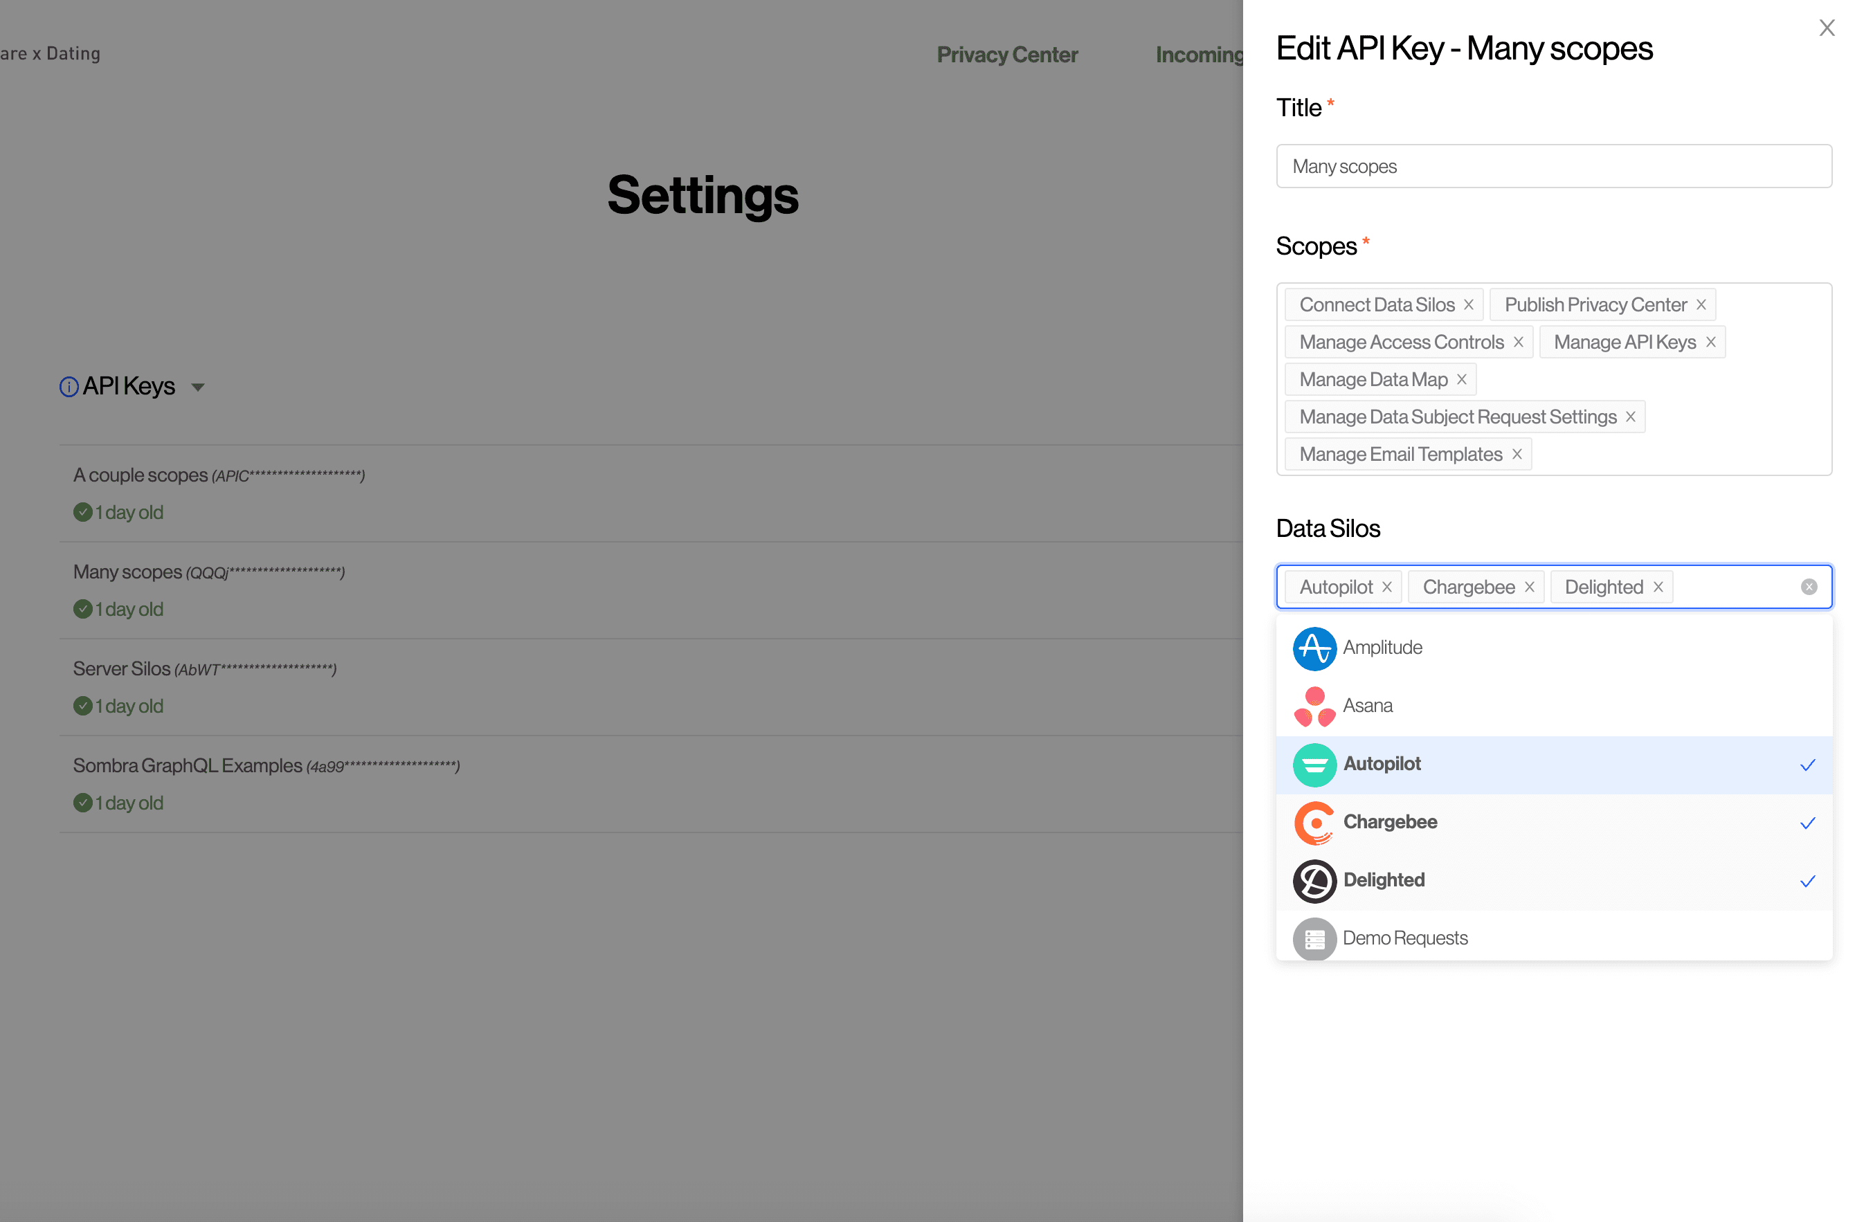Open the Privacy Center tab
Screen dimensions: 1855x1222
[1006, 55]
